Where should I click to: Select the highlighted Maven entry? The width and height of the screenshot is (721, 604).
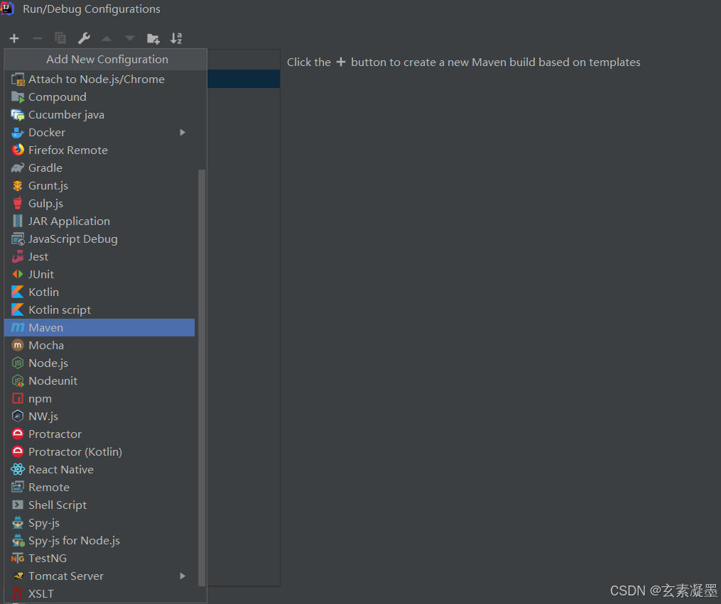click(x=99, y=327)
